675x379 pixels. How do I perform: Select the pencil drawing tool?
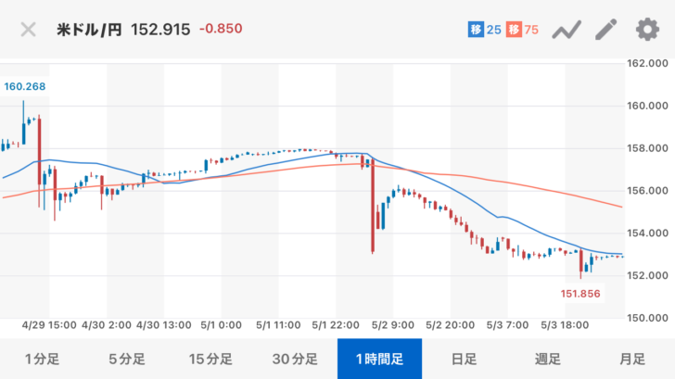tap(605, 30)
